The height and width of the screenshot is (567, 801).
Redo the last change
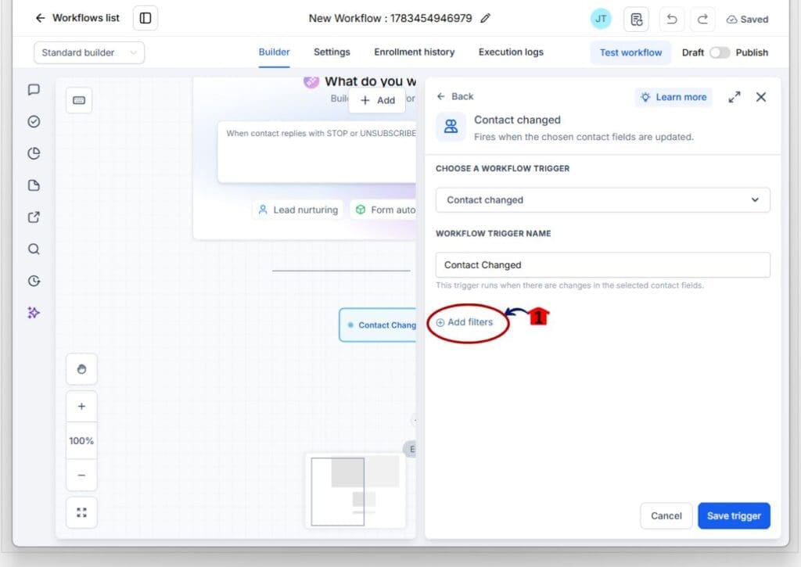[702, 20]
